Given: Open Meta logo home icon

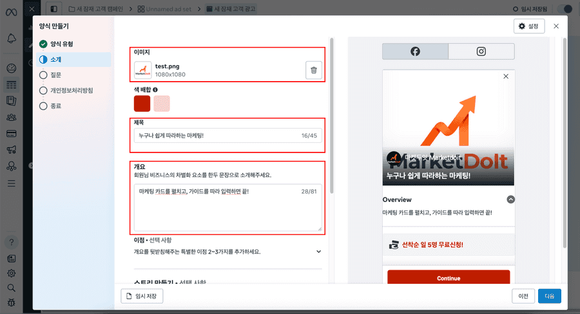Looking at the screenshot, I should (x=12, y=12).
